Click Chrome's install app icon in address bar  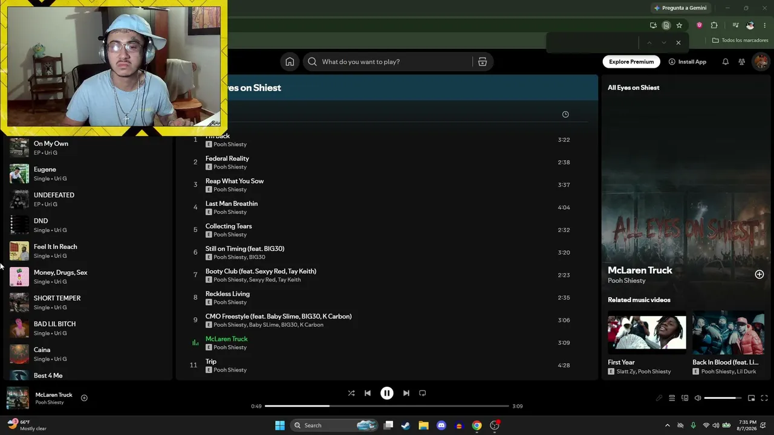pos(653,25)
